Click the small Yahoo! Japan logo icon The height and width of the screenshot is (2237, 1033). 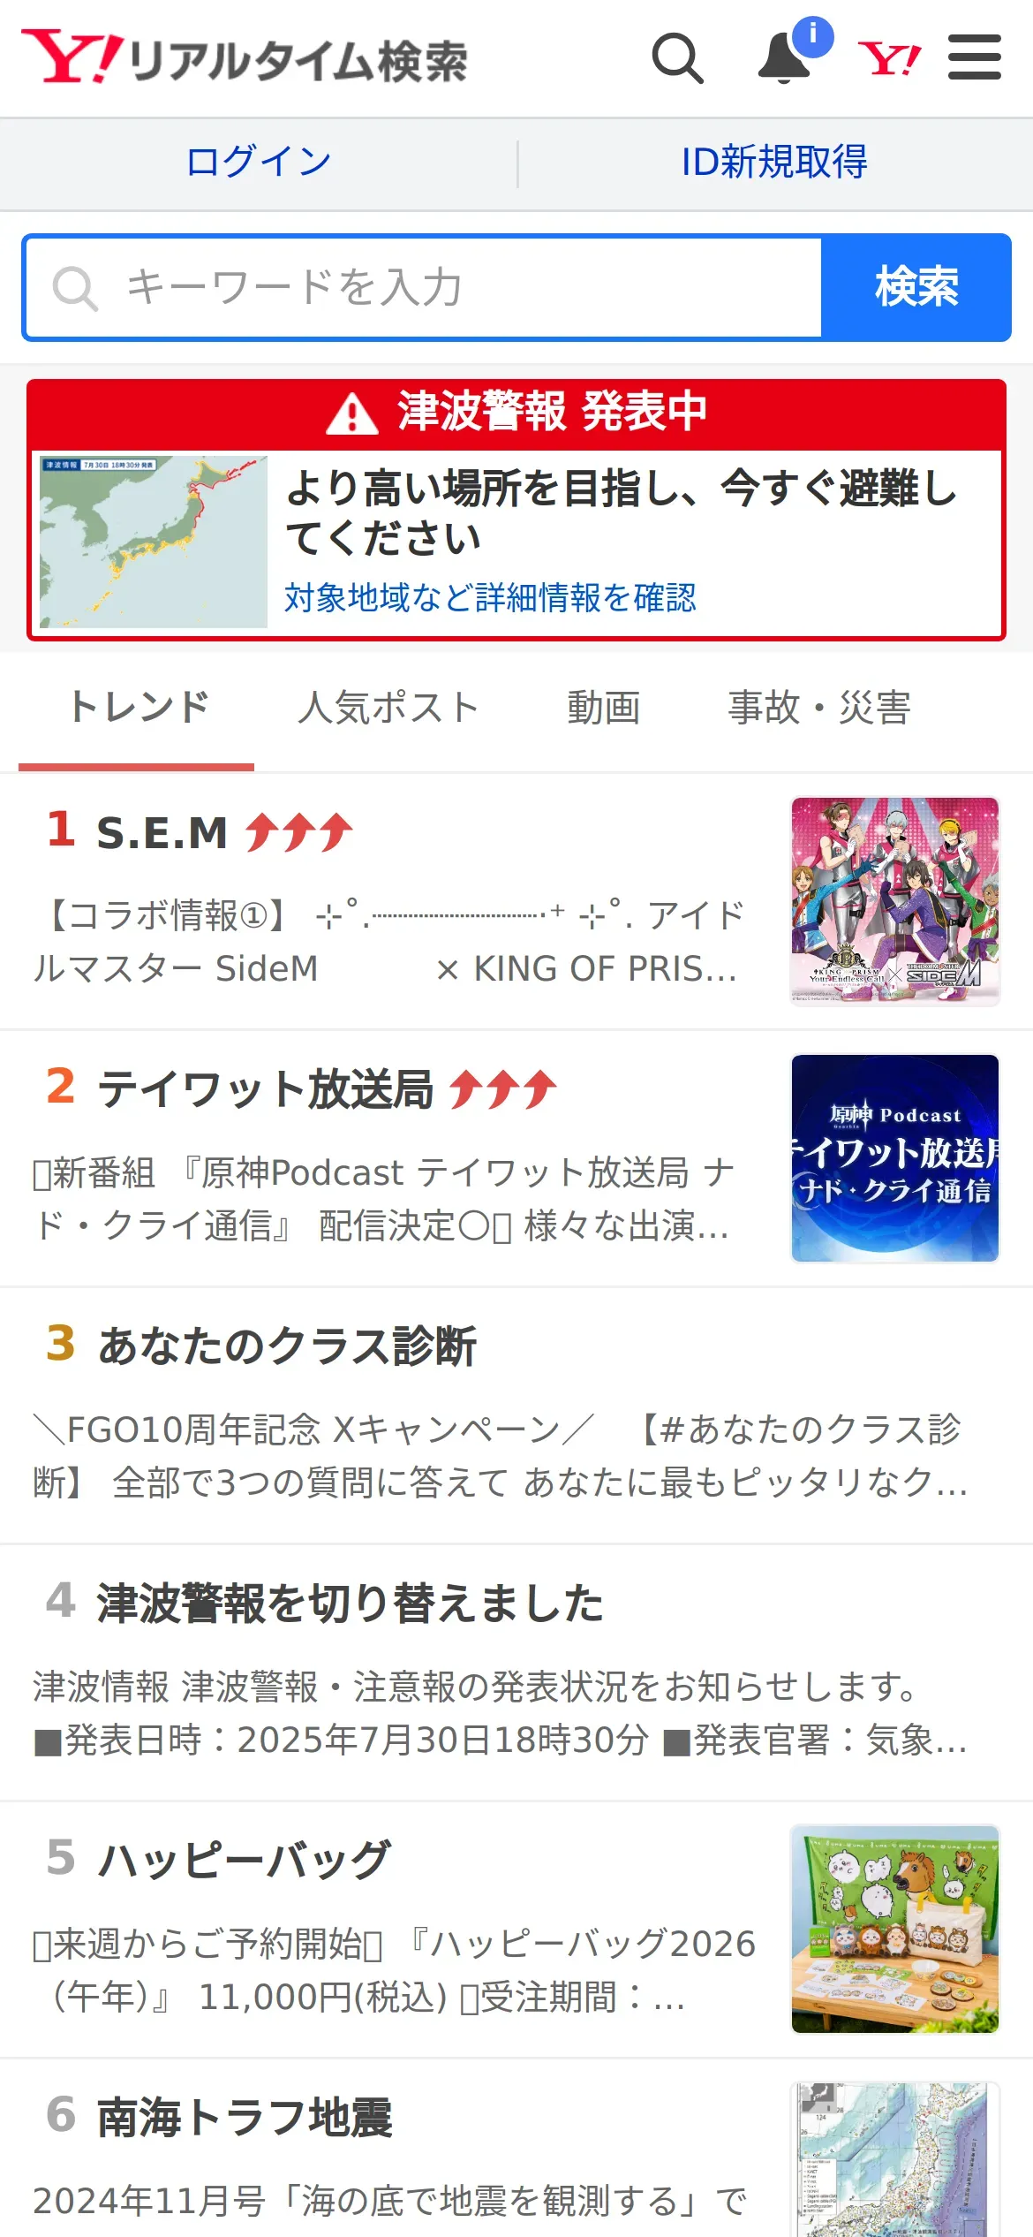[x=889, y=58]
